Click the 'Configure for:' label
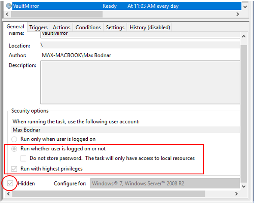254x204 pixels. pos(70,183)
